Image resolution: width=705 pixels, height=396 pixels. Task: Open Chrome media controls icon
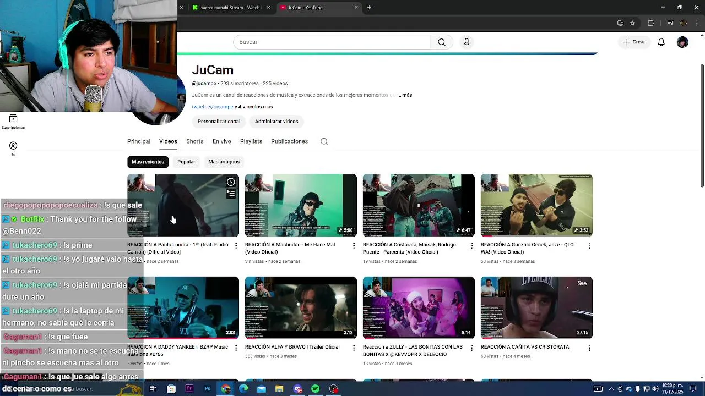(670, 23)
